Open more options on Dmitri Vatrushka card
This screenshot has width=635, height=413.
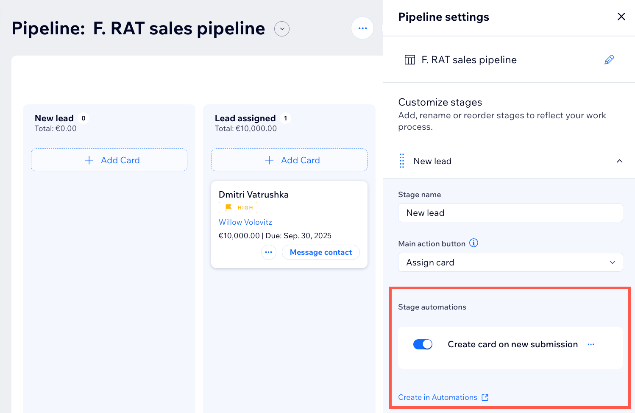268,252
